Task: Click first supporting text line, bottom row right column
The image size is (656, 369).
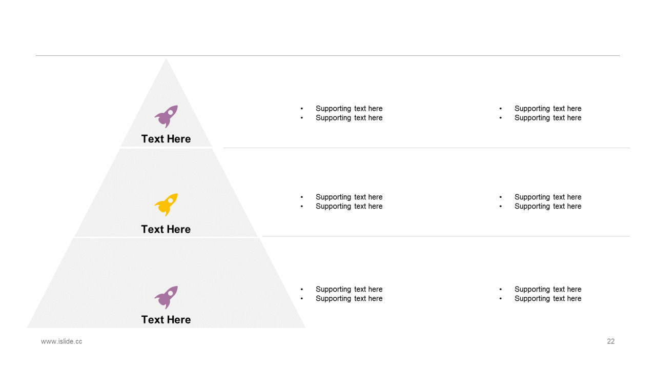Action: click(548, 290)
